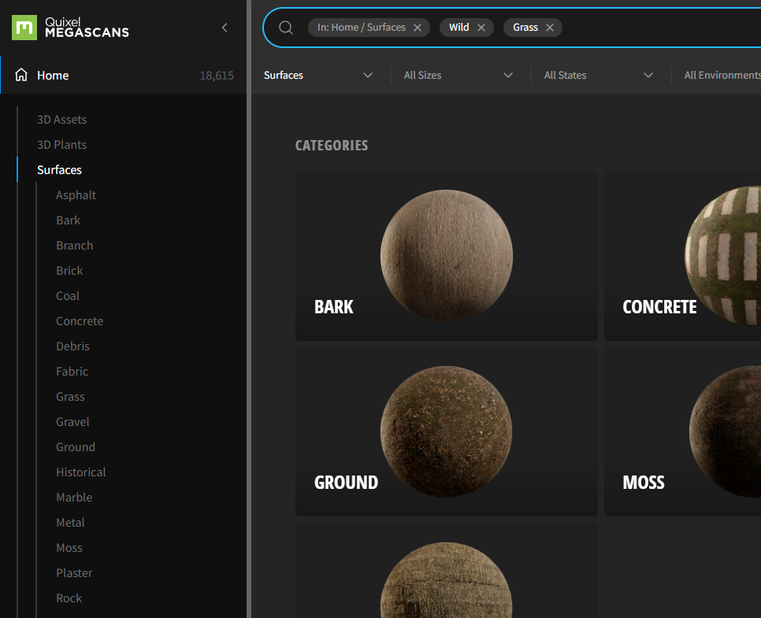Screen dimensions: 761x618
Task: Open the Surfaces category dropdown
Action: 318,76
